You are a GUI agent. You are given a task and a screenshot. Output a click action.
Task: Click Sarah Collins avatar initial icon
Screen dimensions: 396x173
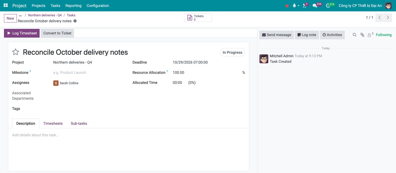pos(56,83)
